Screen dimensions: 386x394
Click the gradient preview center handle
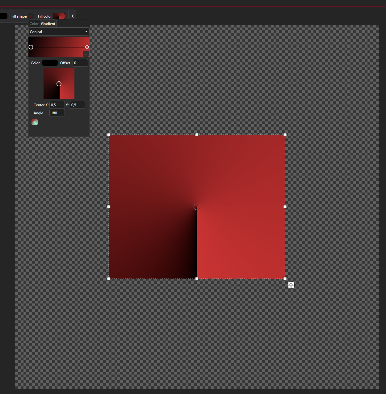[59, 84]
